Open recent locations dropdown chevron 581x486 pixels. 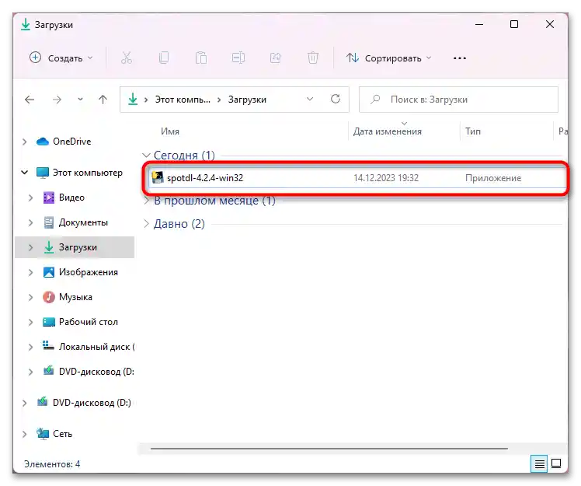(x=81, y=100)
